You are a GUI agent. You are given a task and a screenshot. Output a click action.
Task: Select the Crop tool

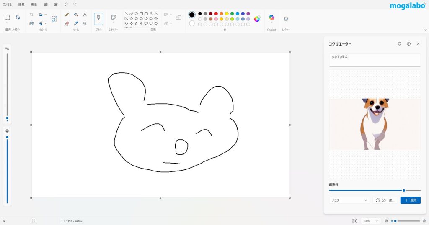pos(31,15)
